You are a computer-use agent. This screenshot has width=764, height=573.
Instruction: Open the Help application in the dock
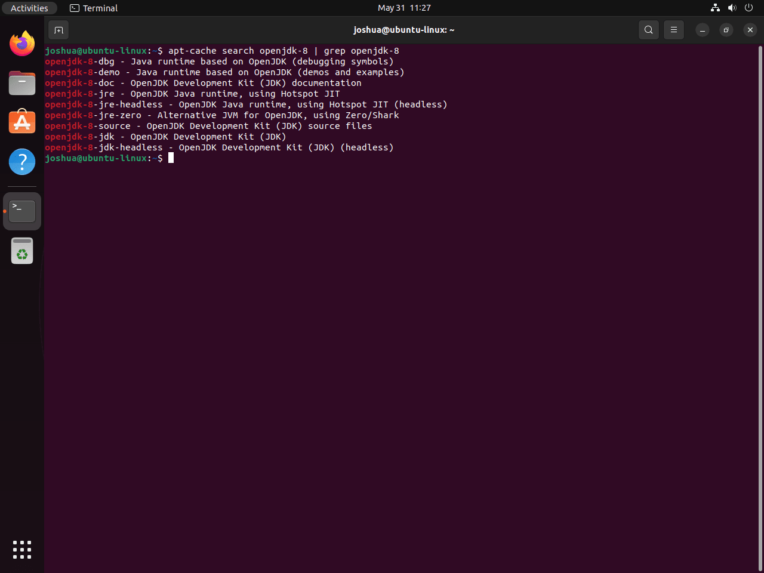coord(21,161)
